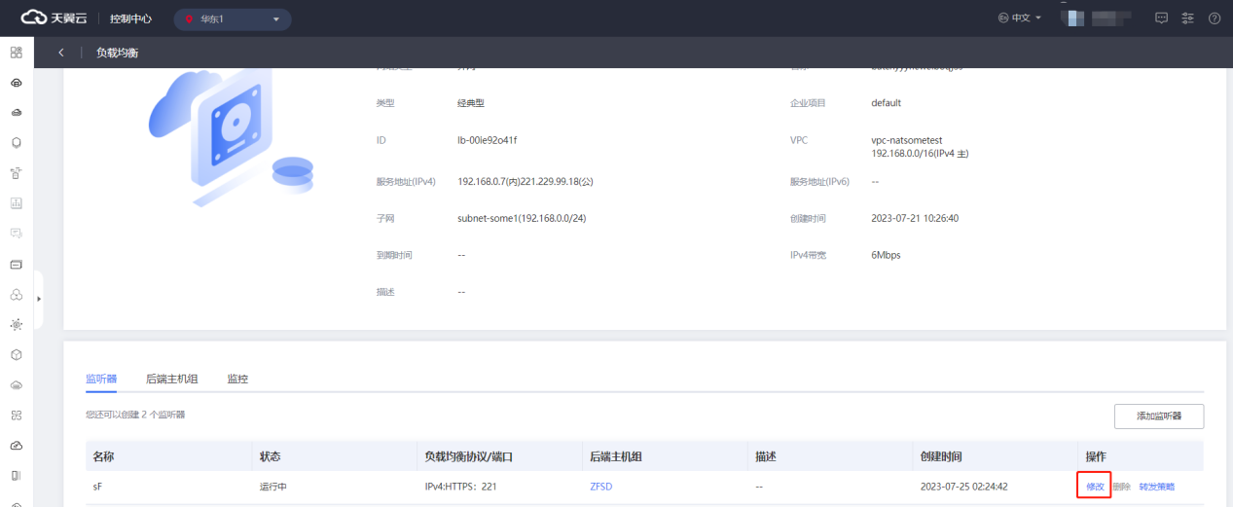This screenshot has height=507, width=1233.
Task: Click the 3D cube icon in sidebar
Action: [17, 355]
